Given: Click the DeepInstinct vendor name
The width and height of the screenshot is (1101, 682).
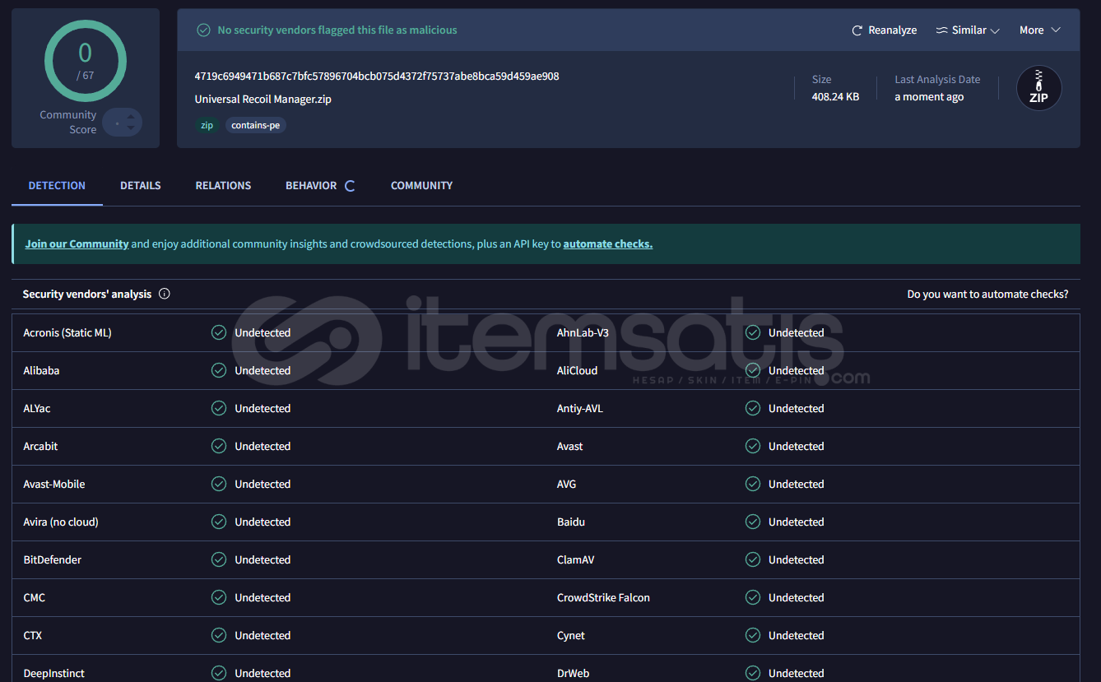Looking at the screenshot, I should (54, 674).
